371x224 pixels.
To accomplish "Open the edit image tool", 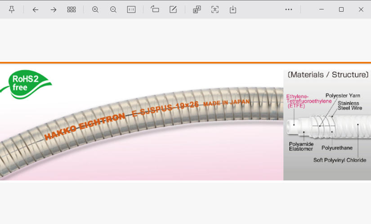I will click(x=173, y=9).
